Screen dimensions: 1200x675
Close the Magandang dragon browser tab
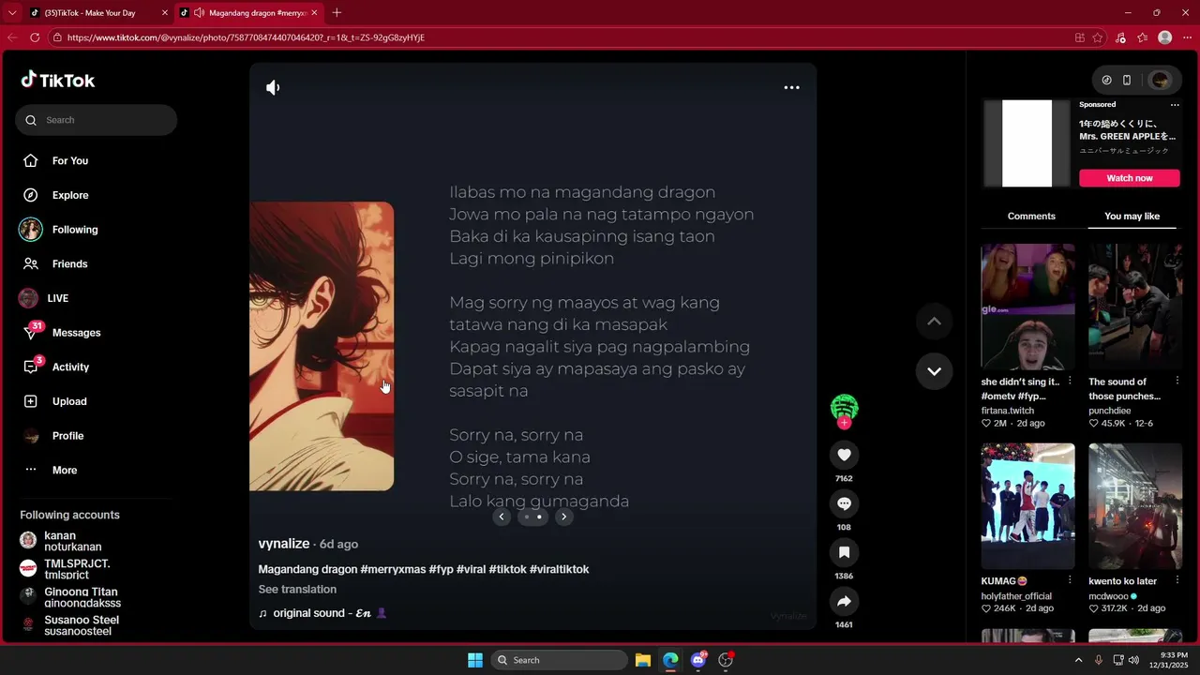312,13
